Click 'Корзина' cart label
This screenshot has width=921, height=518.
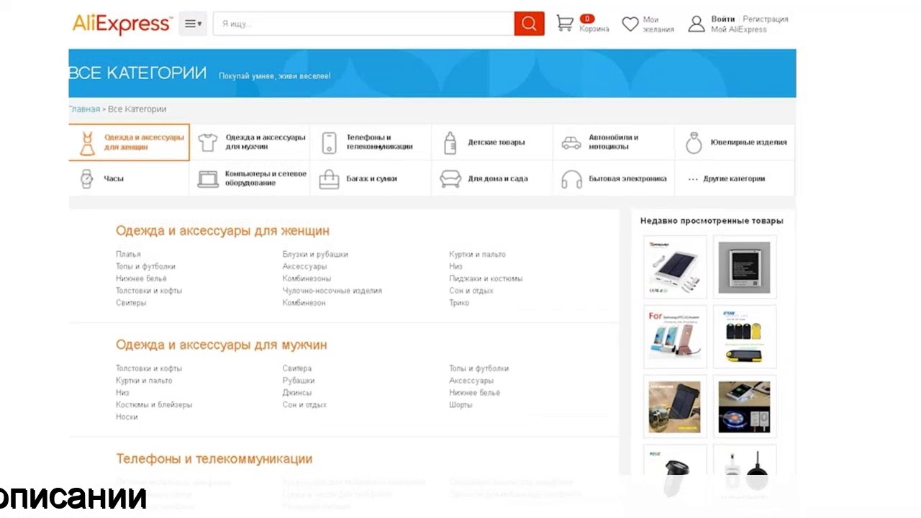click(x=594, y=29)
